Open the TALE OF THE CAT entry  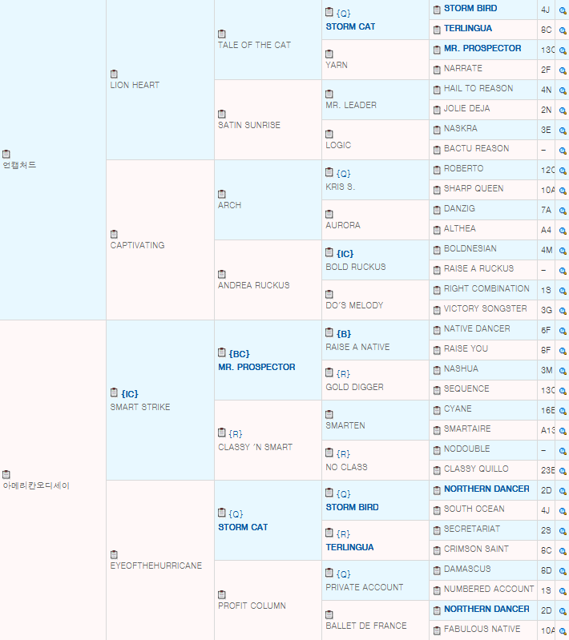point(254,46)
